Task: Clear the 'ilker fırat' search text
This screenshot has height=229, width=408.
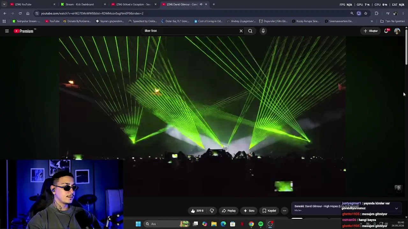Action: point(241,31)
